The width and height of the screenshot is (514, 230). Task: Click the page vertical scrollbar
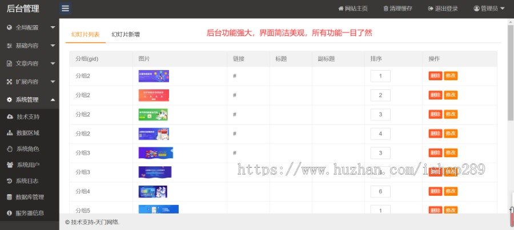511,72
